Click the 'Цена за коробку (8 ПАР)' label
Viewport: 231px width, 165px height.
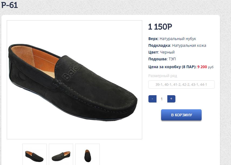[172, 67]
